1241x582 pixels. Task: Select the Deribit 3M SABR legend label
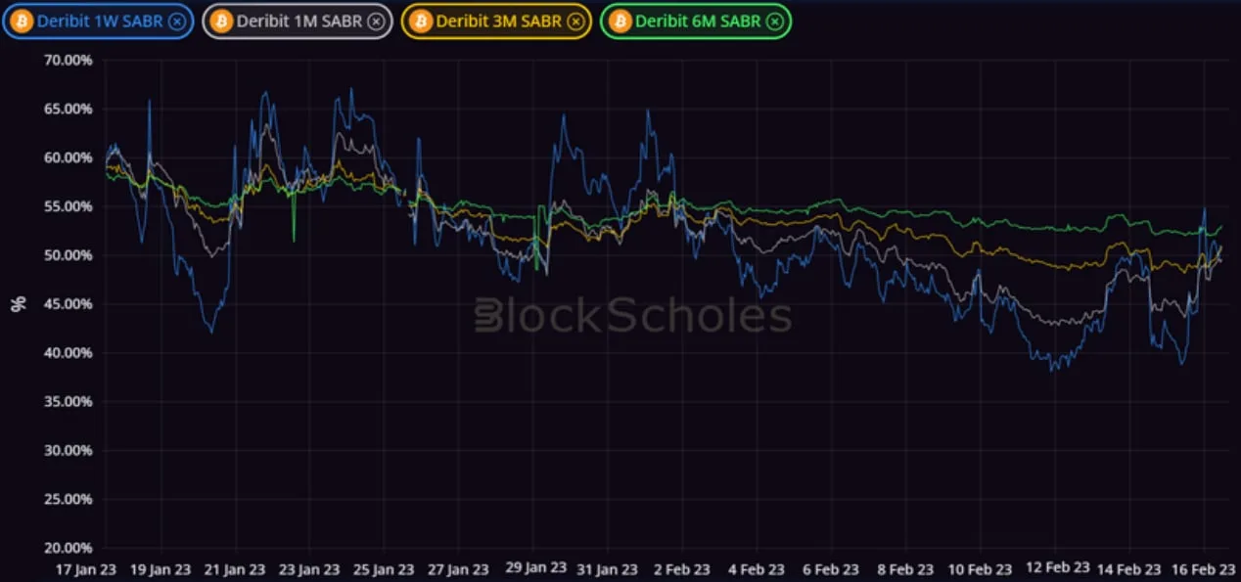point(497,22)
